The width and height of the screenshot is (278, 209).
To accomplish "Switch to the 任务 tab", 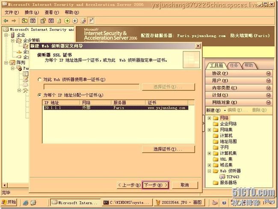I will [234, 66].
